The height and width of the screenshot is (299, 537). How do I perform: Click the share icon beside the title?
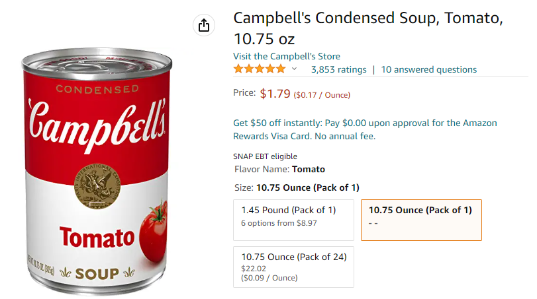204,25
